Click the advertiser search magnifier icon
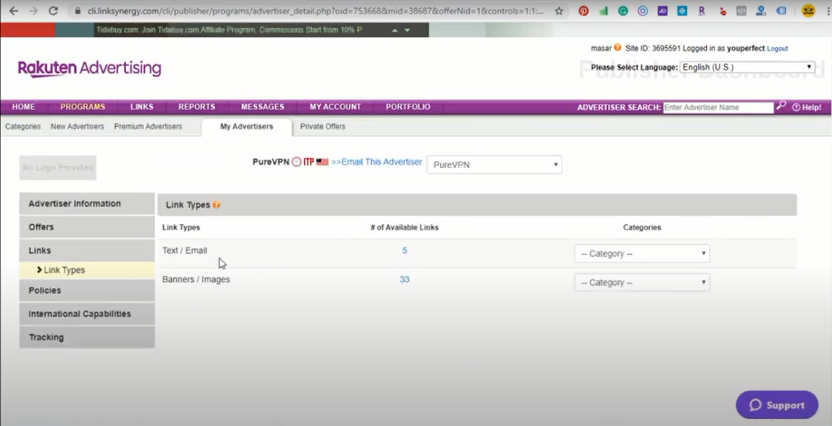This screenshot has height=426, width=832. coord(781,106)
